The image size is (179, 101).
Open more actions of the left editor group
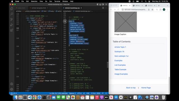pos(59,8)
